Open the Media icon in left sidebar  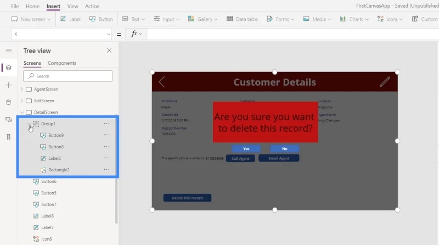click(x=9, y=120)
